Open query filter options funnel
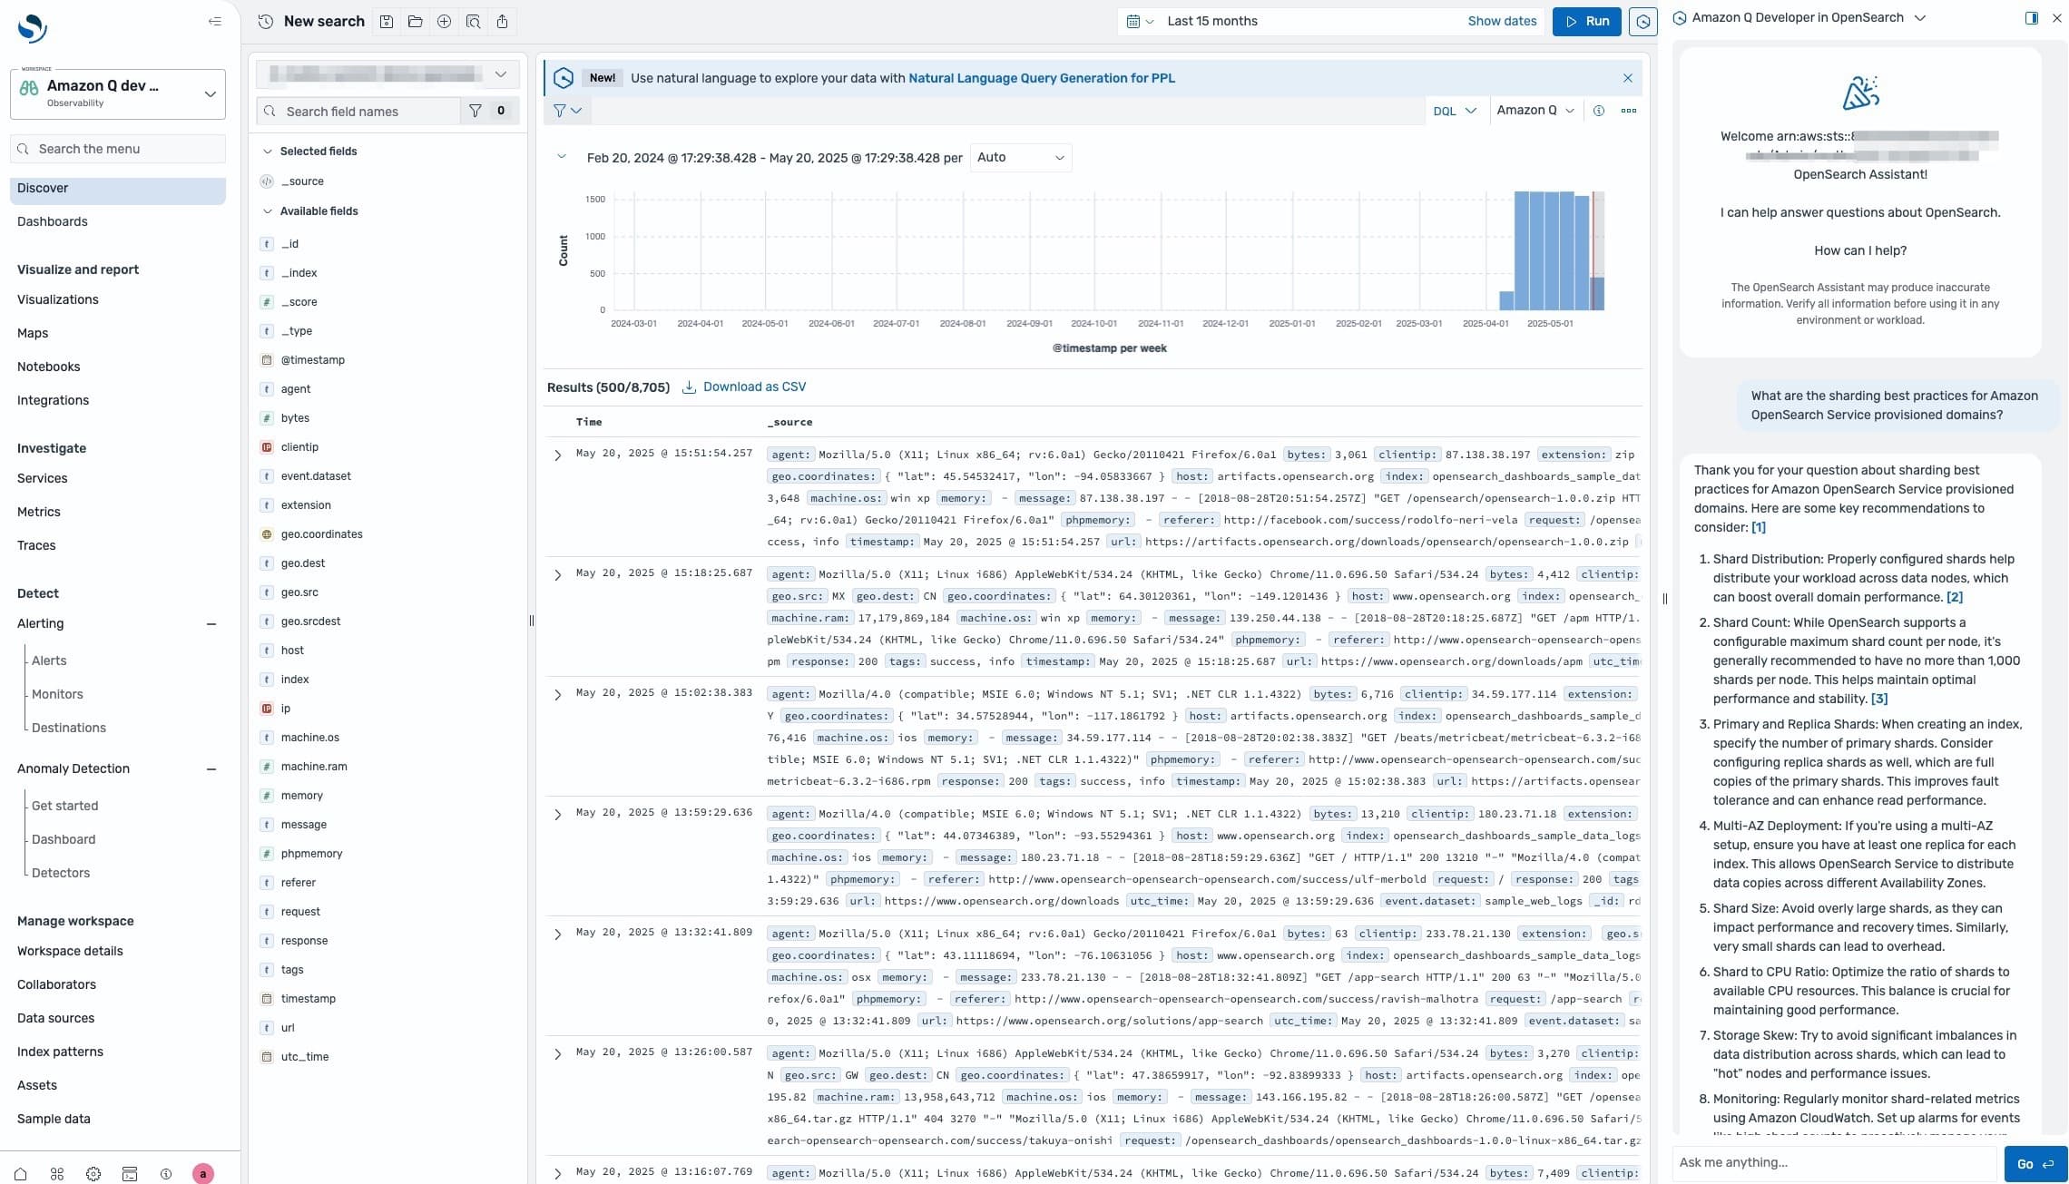Image resolution: width=2069 pixels, height=1184 pixels. pyautogui.click(x=567, y=111)
